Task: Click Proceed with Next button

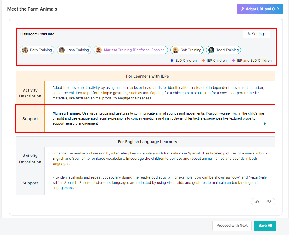Action: point(232,226)
